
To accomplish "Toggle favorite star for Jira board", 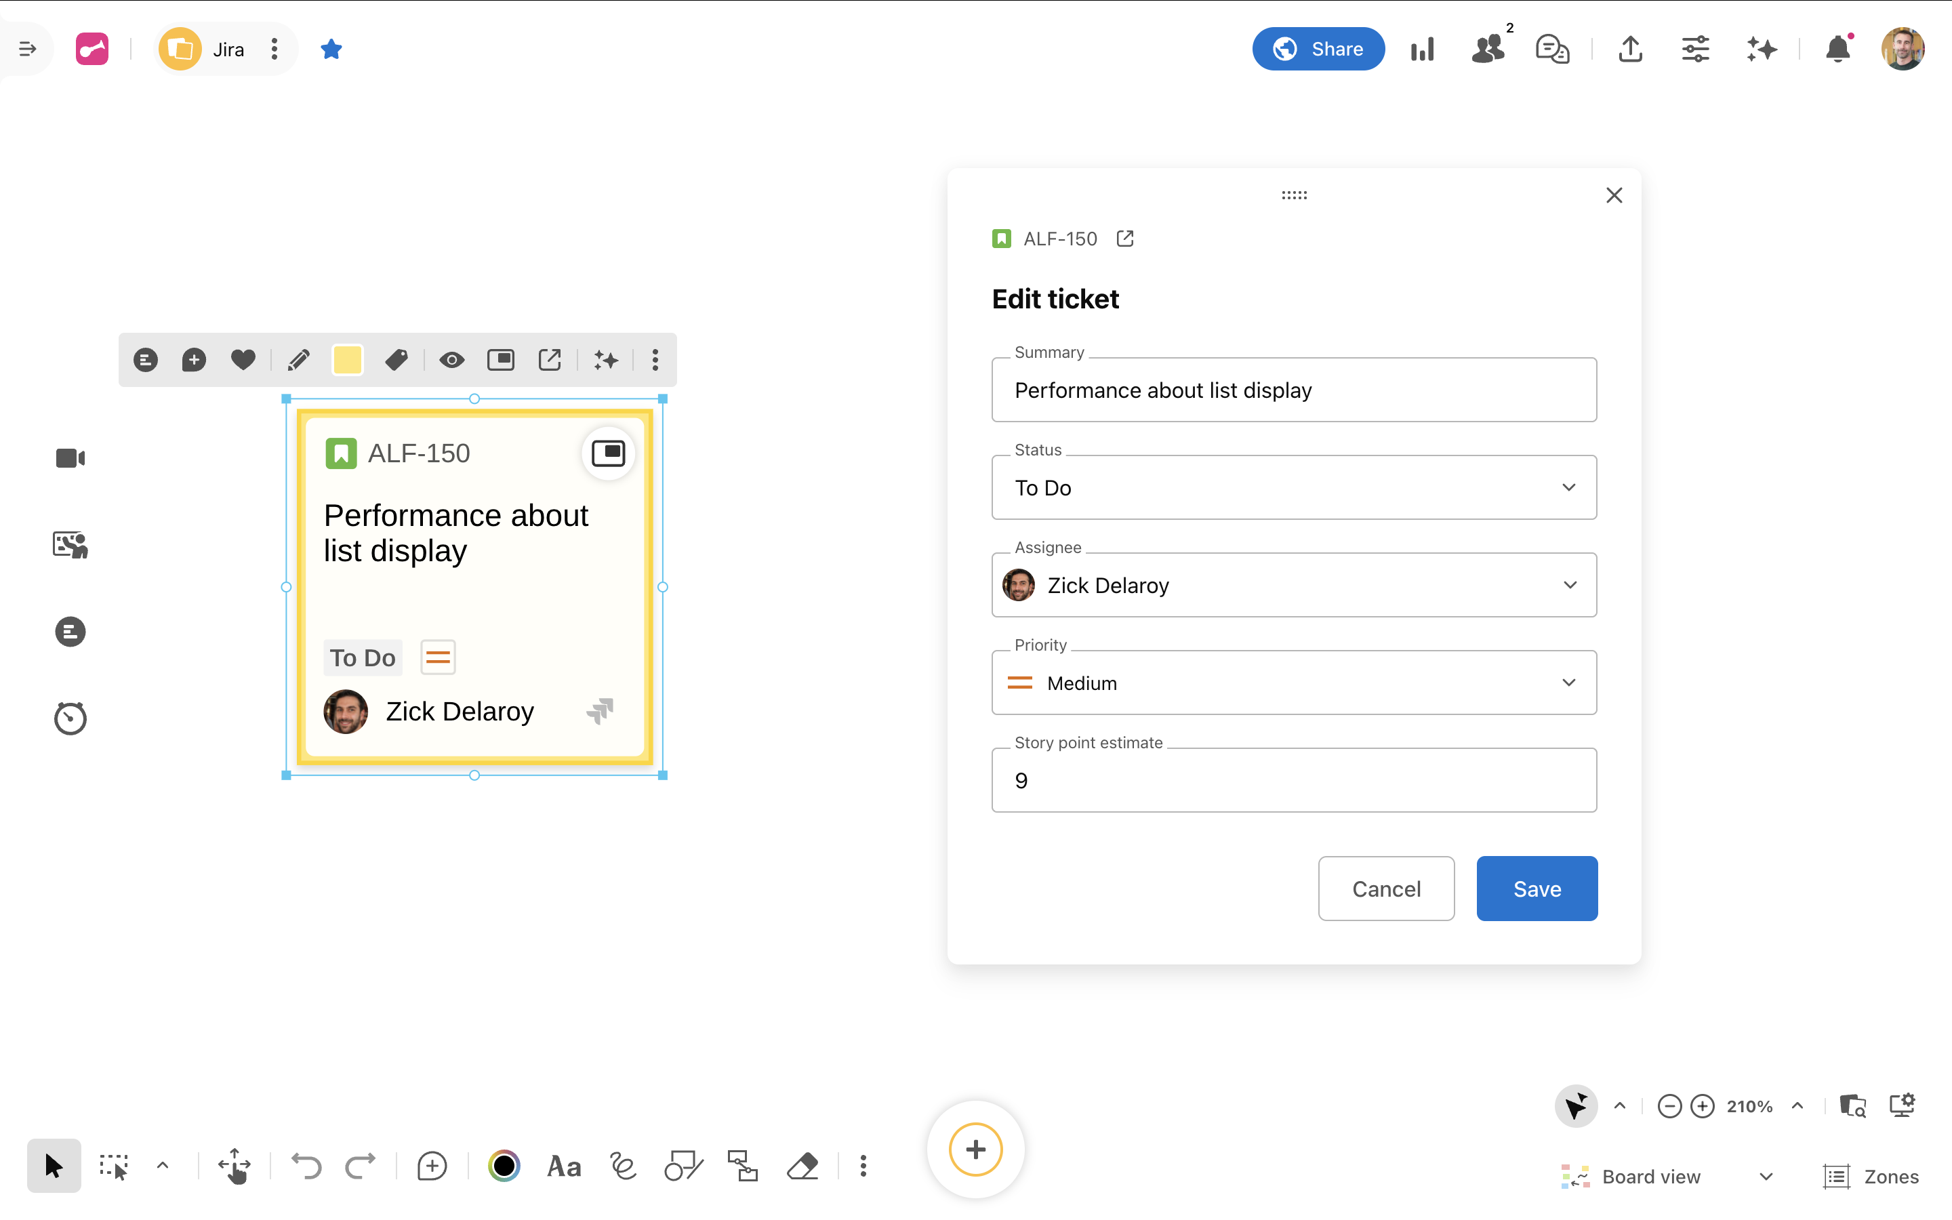I will [x=331, y=49].
